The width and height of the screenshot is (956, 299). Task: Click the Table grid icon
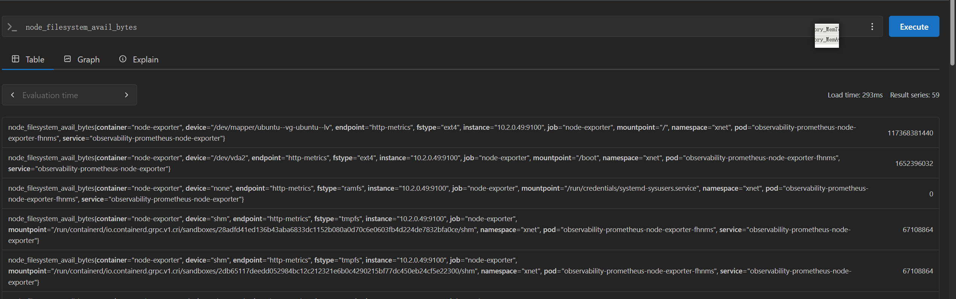coord(15,59)
